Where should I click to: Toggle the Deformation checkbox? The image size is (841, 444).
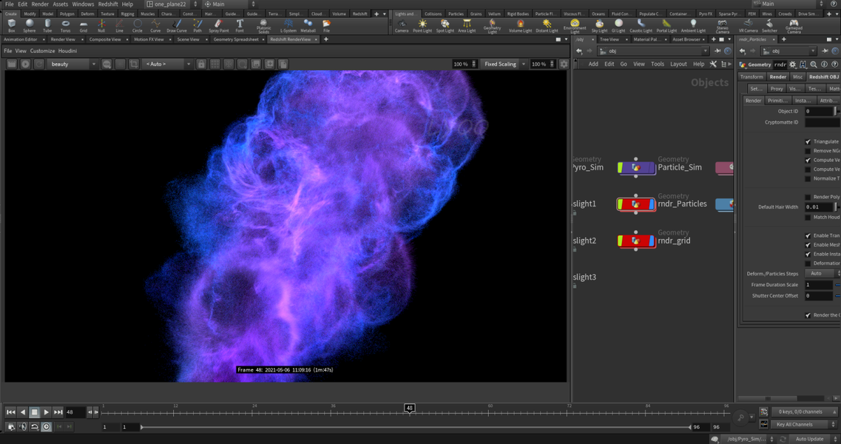[808, 263]
